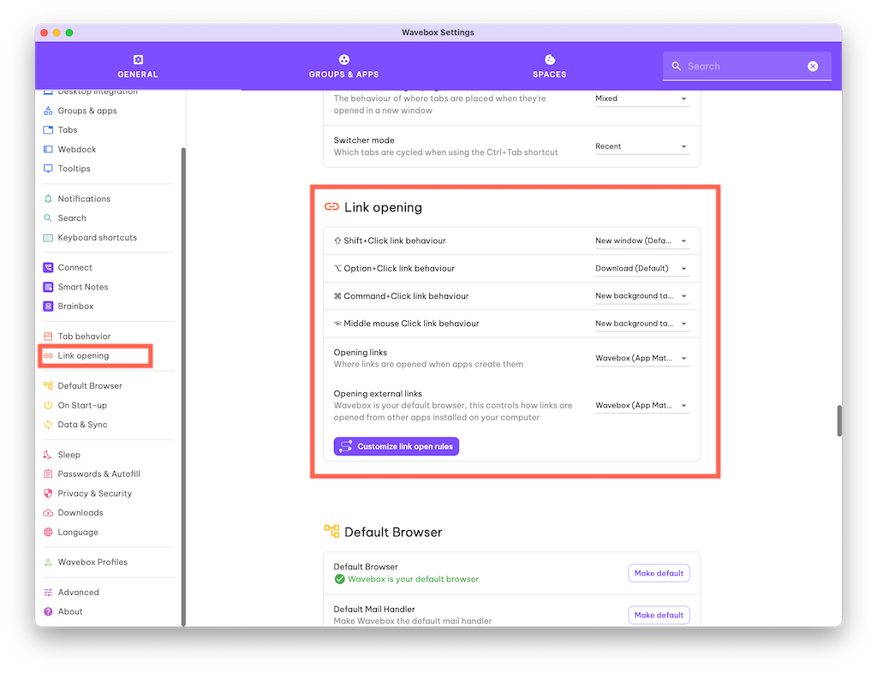Viewport: 877px width, 673px height.
Task: Click the 'Default Mail Handler' label
Action: pos(374,610)
